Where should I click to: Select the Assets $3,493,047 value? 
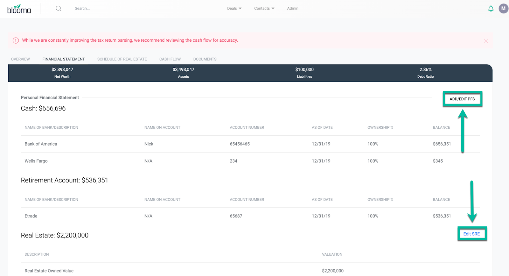[184, 70]
